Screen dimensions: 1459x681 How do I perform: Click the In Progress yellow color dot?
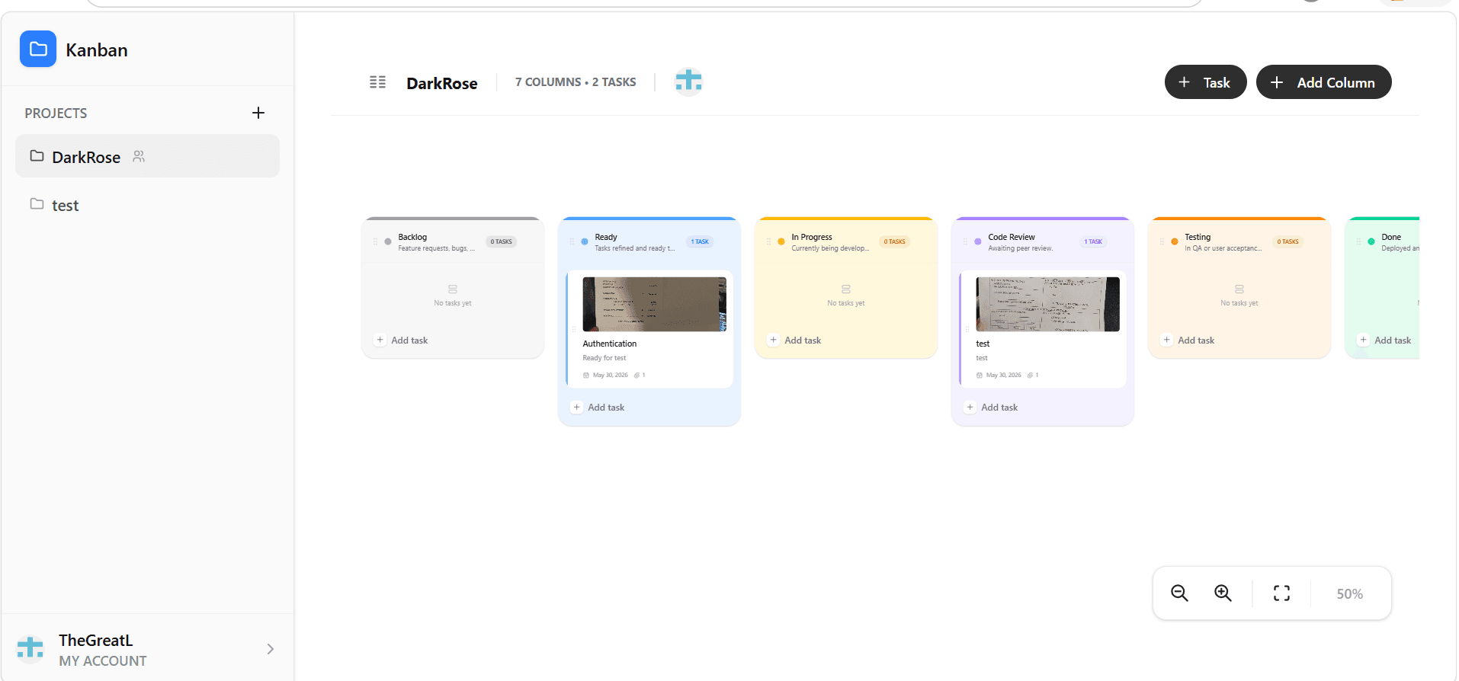(781, 241)
